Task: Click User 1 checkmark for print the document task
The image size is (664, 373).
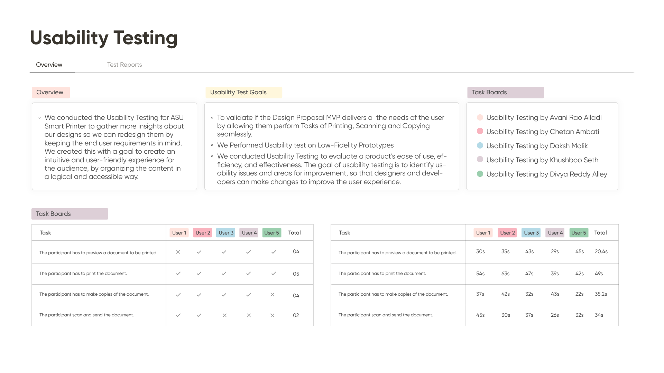Action: 178,274
